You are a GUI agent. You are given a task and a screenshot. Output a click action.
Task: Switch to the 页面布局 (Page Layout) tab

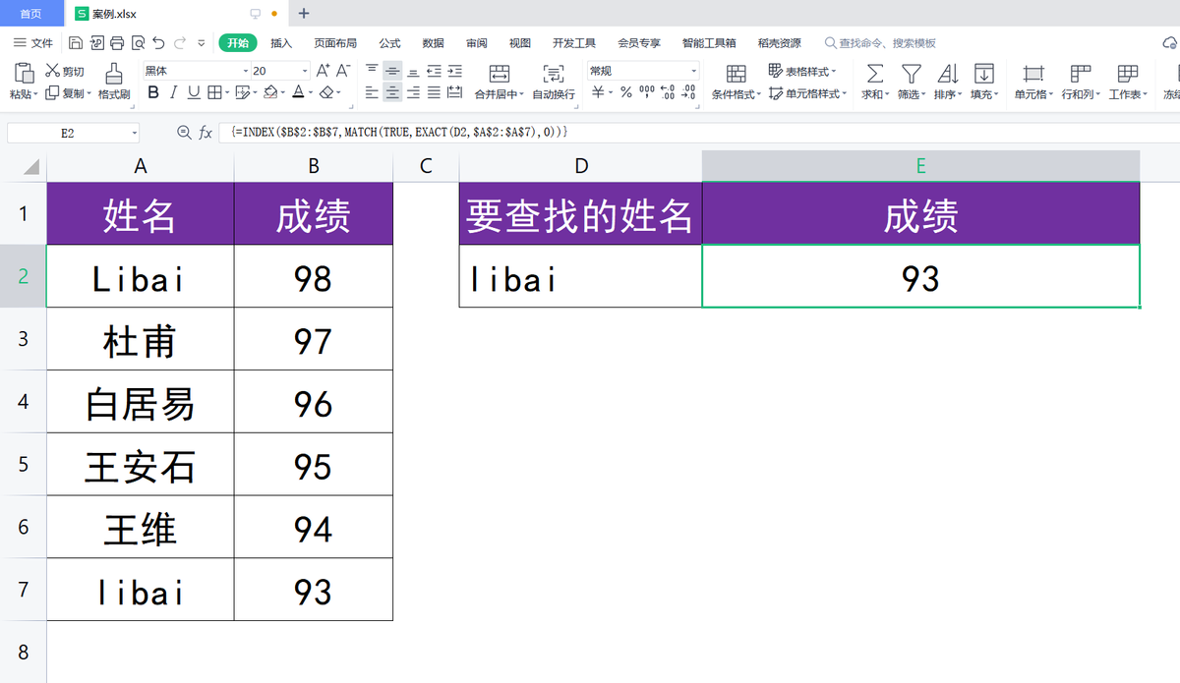click(x=335, y=43)
